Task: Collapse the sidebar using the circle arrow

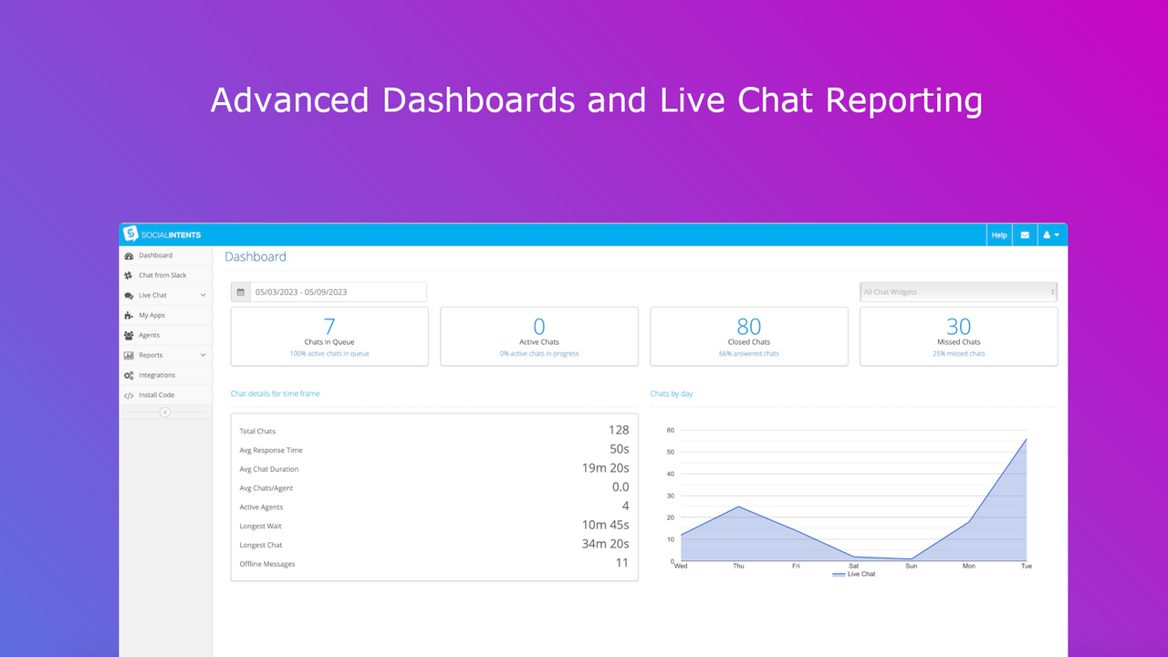Action: pyautogui.click(x=165, y=412)
